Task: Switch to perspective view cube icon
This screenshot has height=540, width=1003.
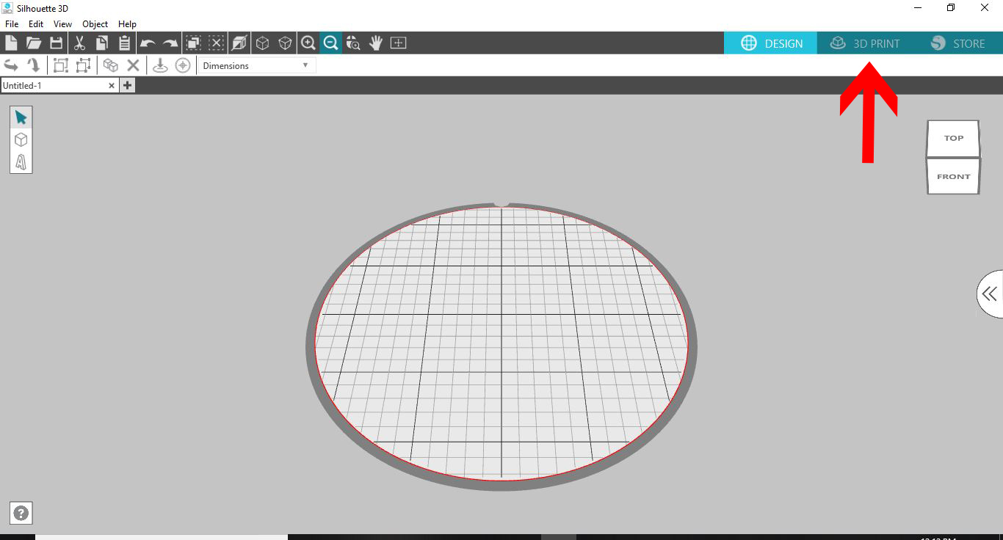Action: click(x=239, y=43)
